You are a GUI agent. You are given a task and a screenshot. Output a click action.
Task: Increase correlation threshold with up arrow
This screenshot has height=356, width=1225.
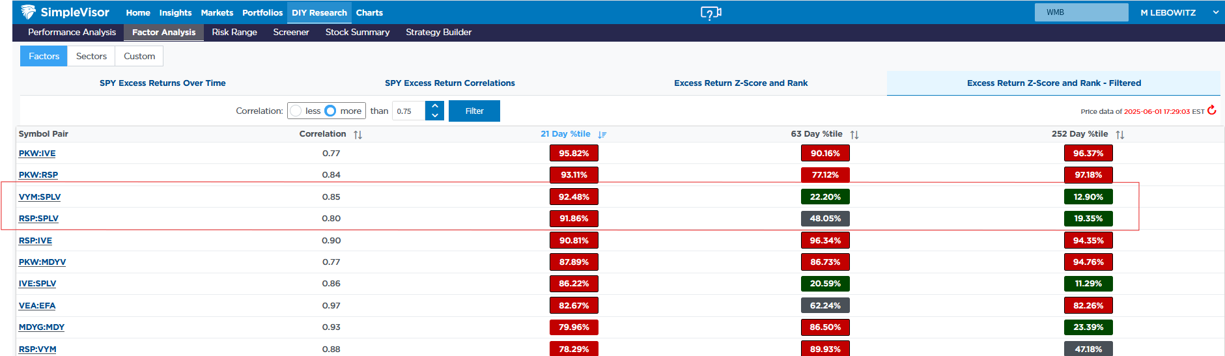434,106
